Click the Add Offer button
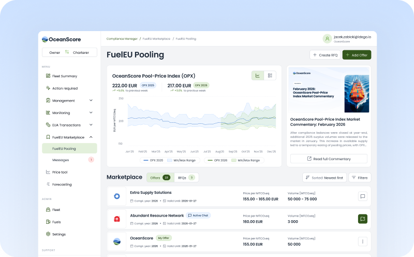Screen dimensions: 414x257 pyautogui.click(x=357, y=55)
